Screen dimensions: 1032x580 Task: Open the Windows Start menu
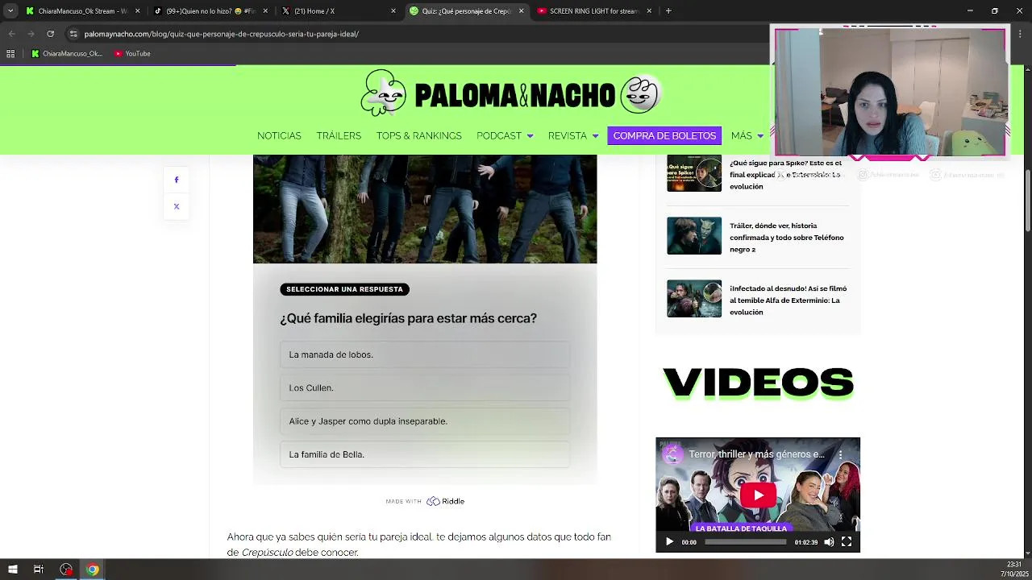pyautogui.click(x=12, y=570)
